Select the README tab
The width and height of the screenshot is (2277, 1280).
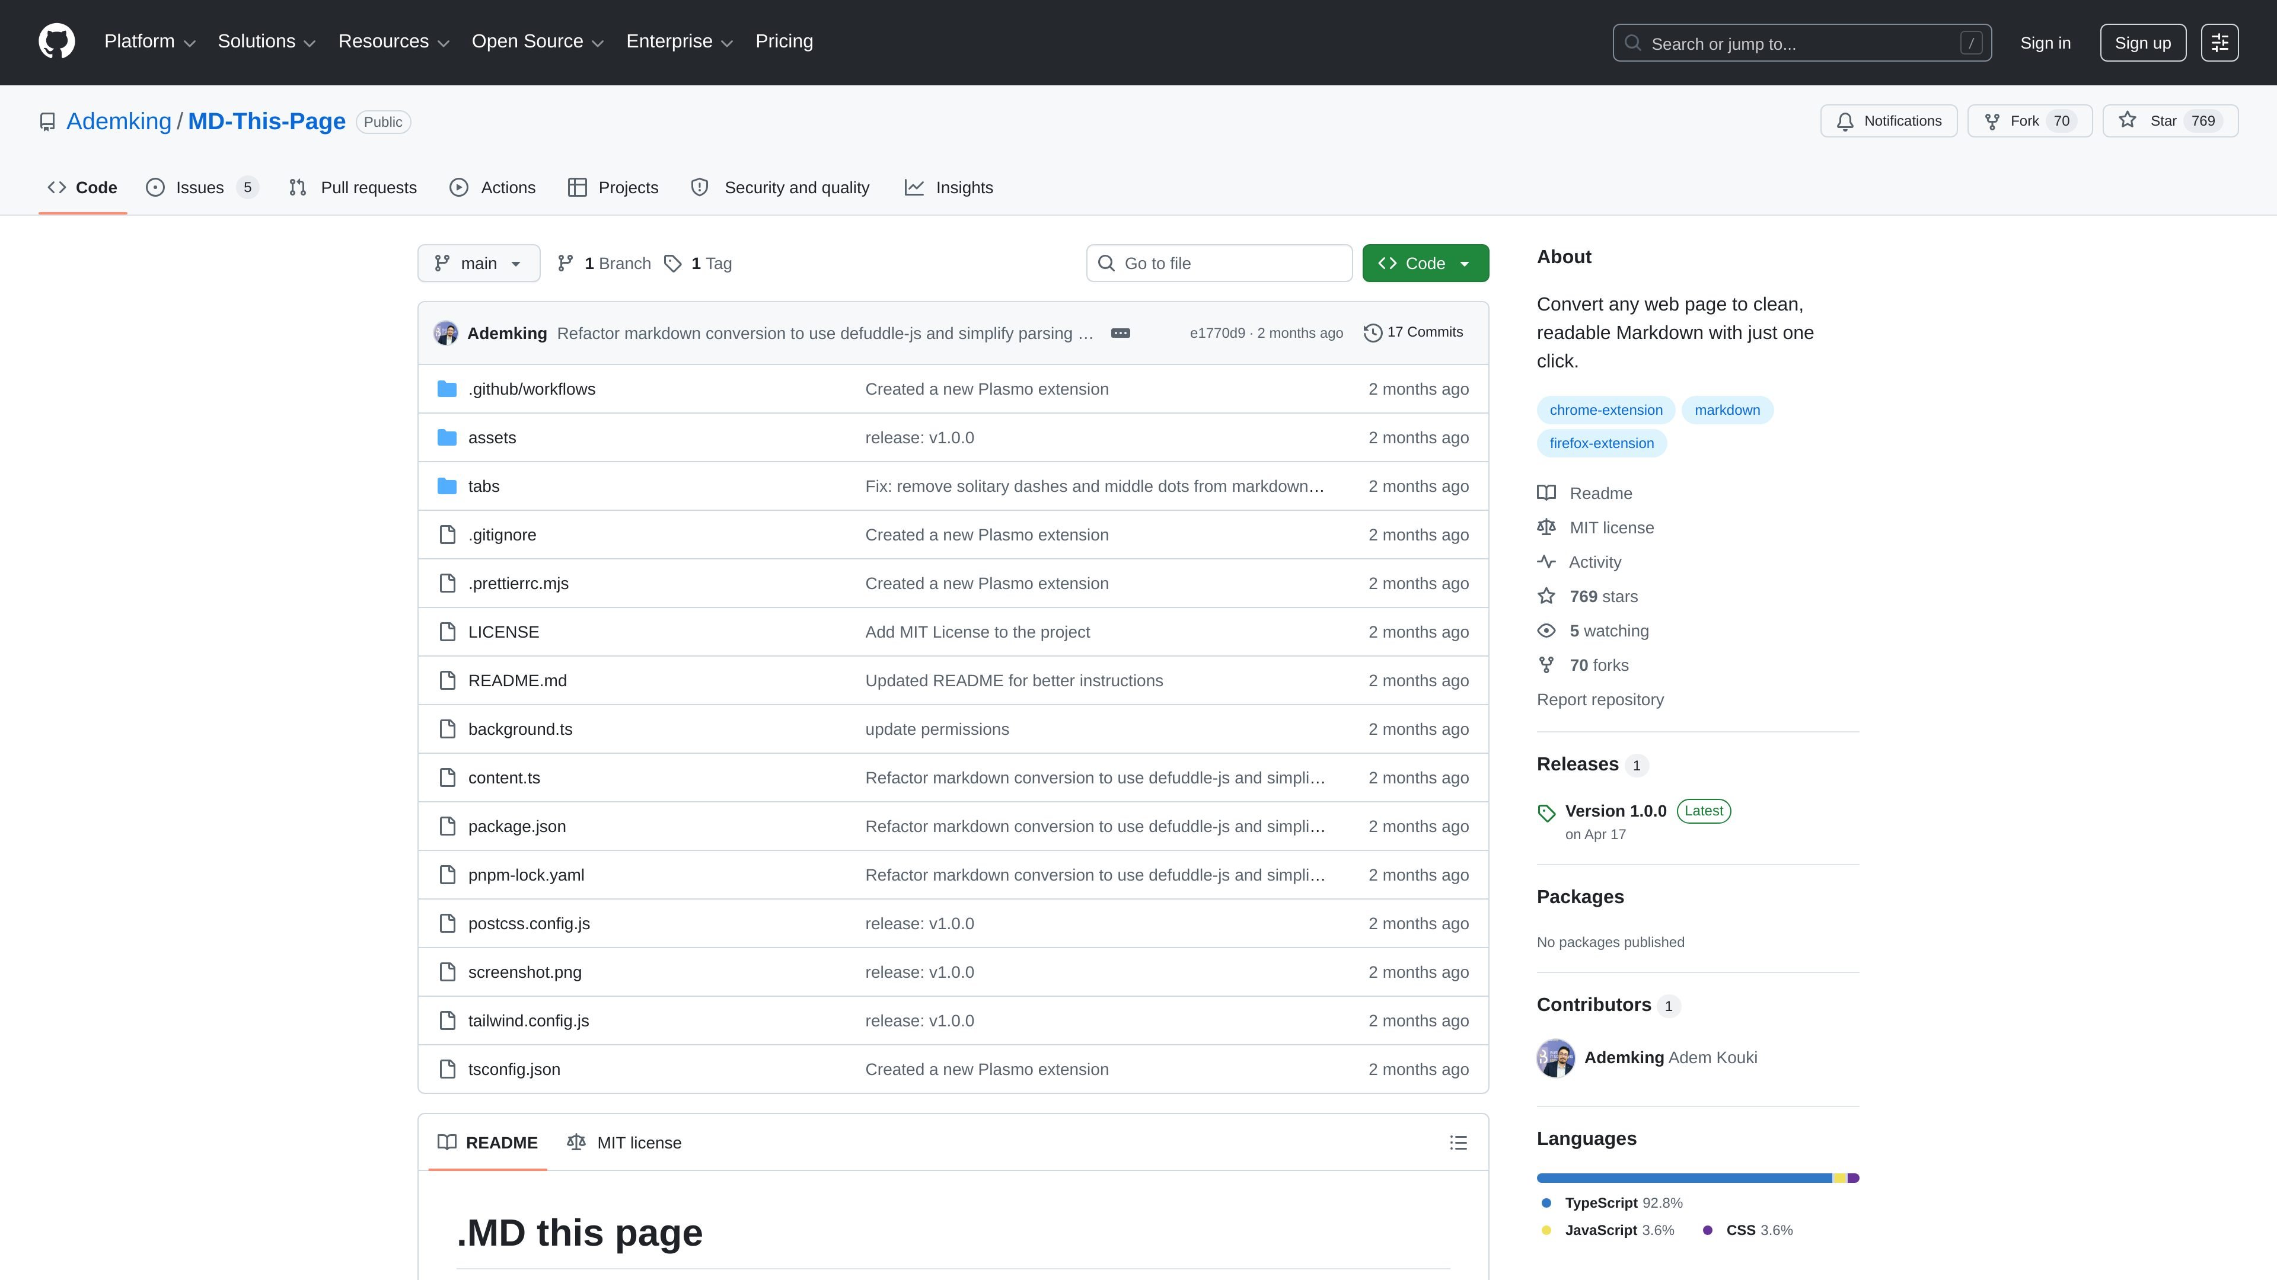[488, 1142]
